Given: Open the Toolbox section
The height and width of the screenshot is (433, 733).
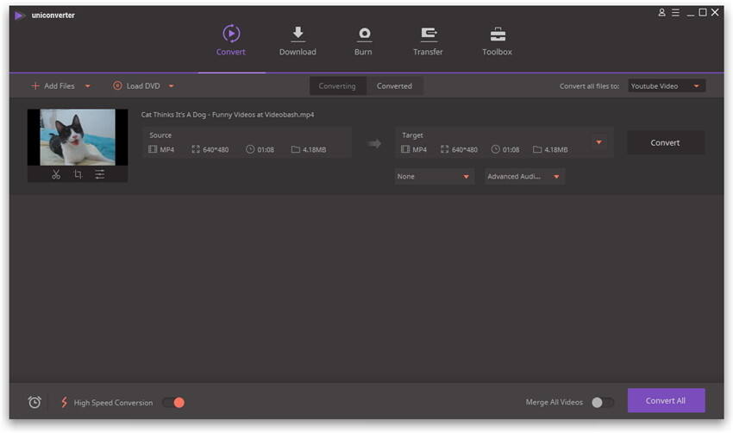Looking at the screenshot, I should pos(497,41).
